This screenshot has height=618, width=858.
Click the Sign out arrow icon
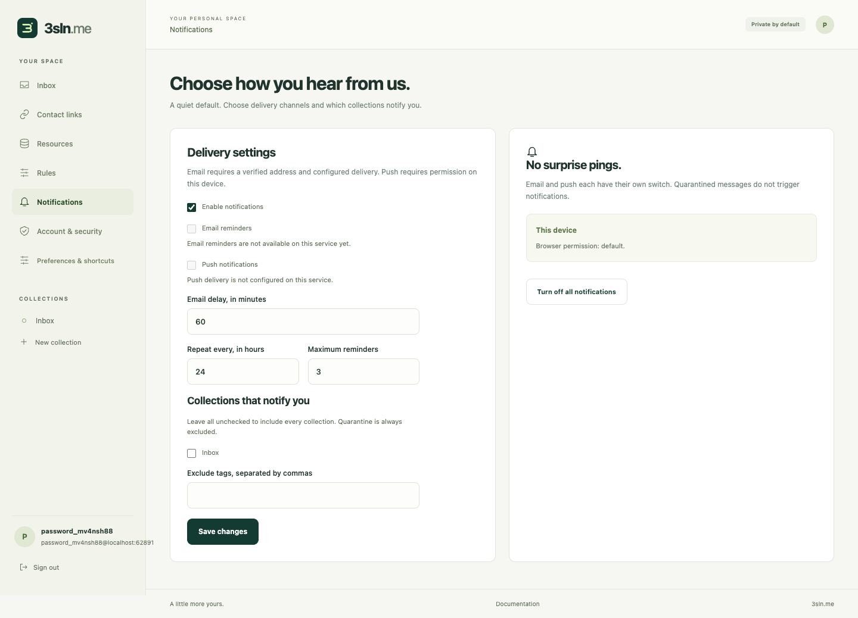[x=24, y=567]
